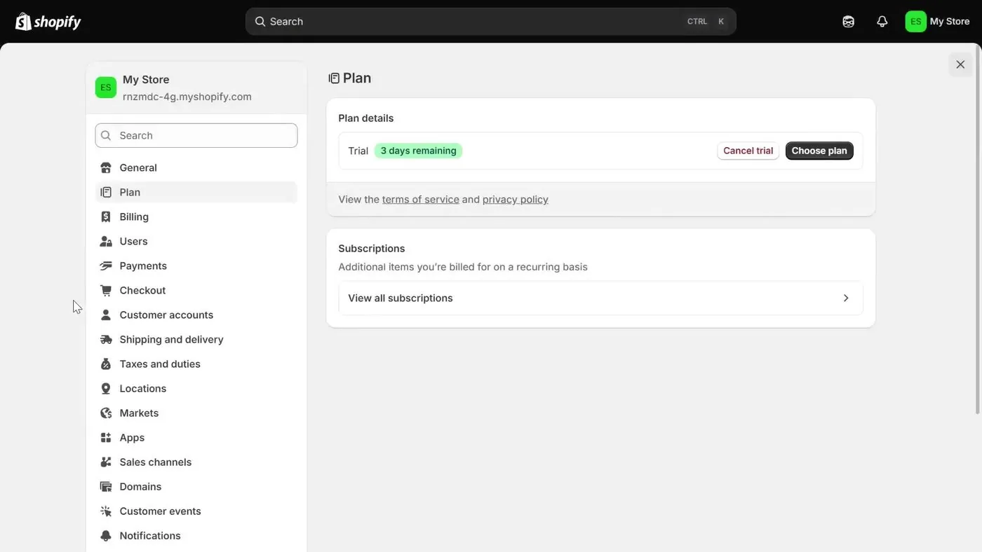Image resolution: width=982 pixels, height=552 pixels.
Task: Open the My Store account menu
Action: [x=938, y=22]
